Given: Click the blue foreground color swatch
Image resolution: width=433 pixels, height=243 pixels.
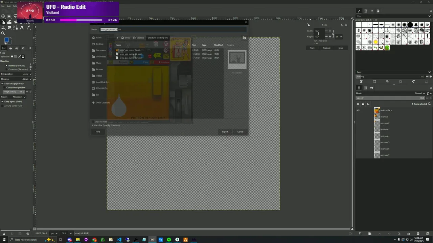Looking at the screenshot, I should 6,39.
